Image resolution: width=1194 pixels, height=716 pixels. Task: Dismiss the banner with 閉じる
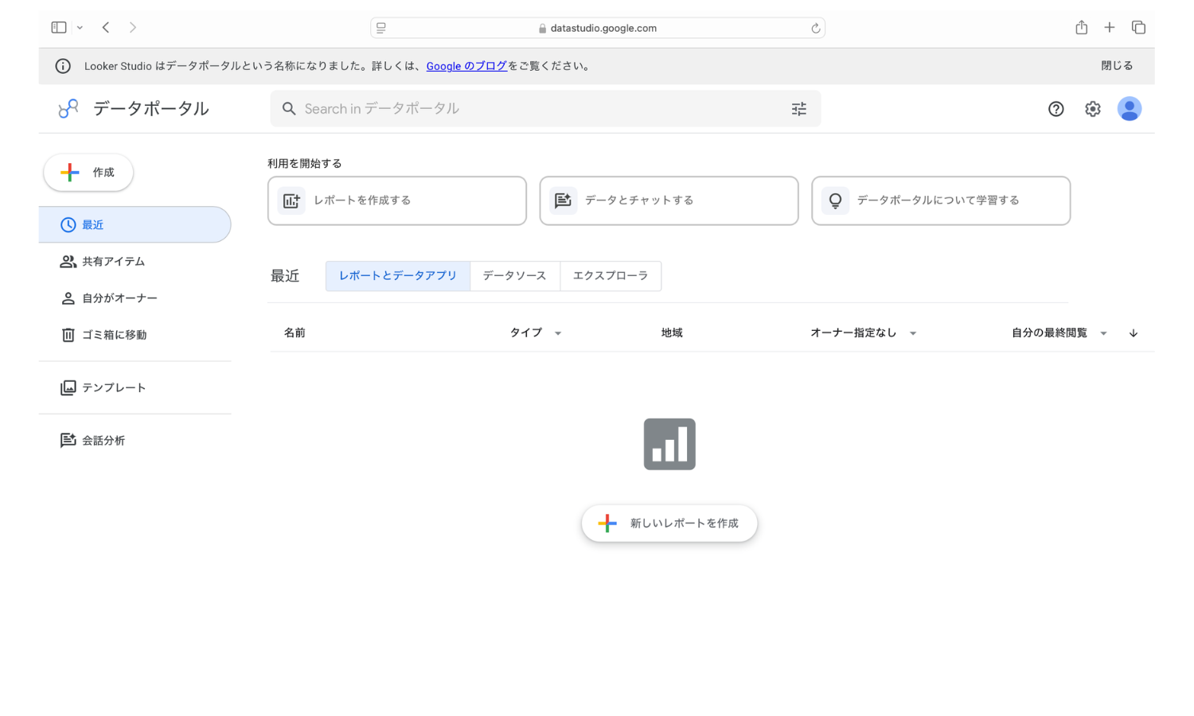point(1117,66)
